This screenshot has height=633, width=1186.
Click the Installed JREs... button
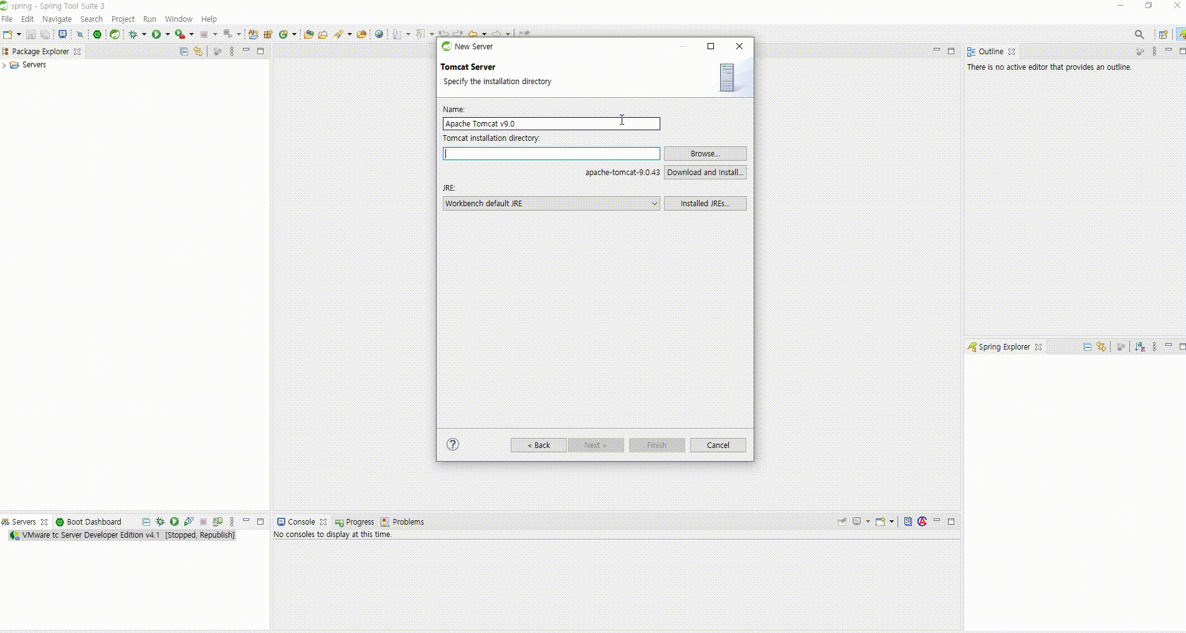(705, 204)
